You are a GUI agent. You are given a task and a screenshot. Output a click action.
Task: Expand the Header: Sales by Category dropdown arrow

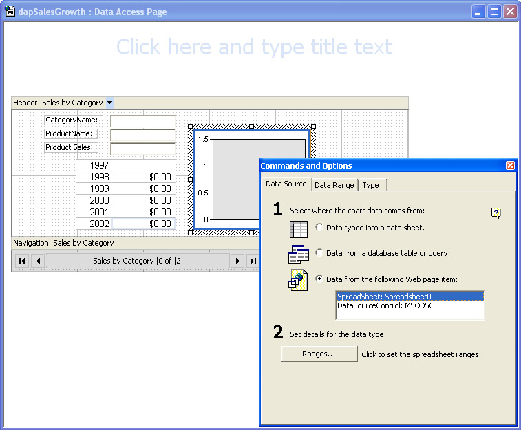[x=109, y=103]
